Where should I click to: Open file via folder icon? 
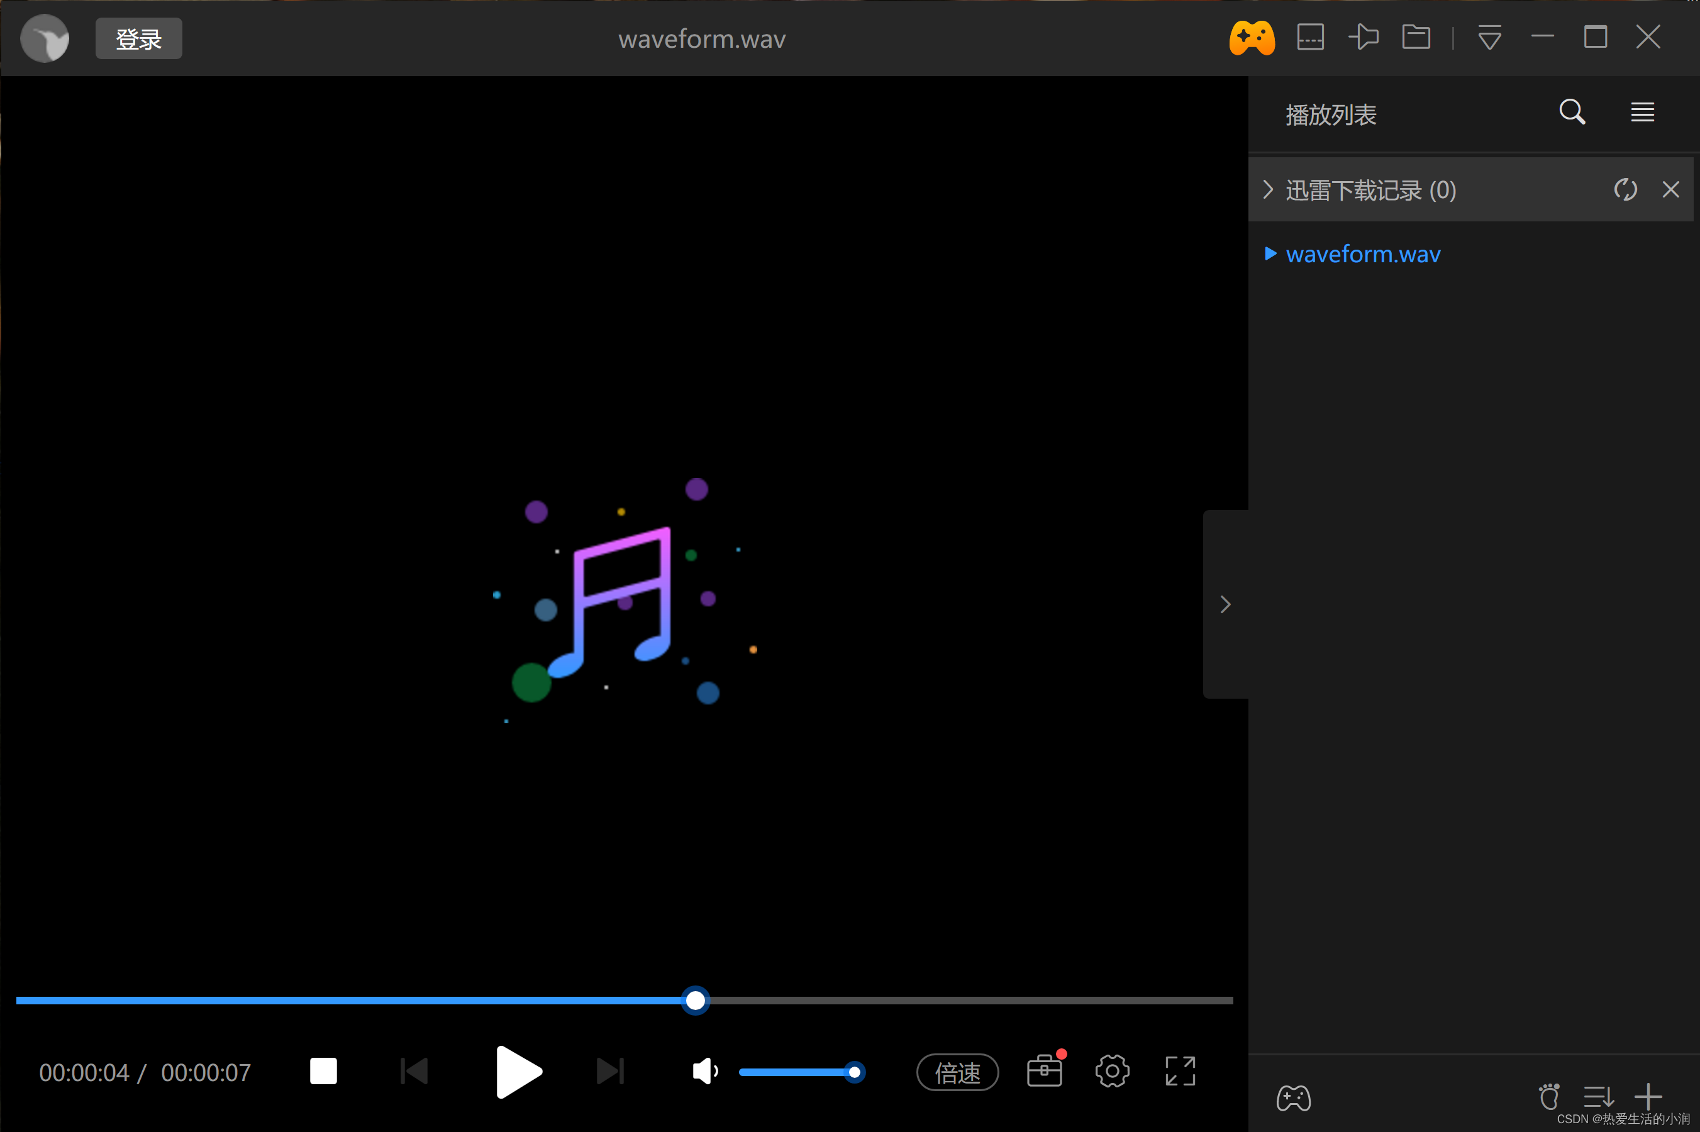point(1416,37)
